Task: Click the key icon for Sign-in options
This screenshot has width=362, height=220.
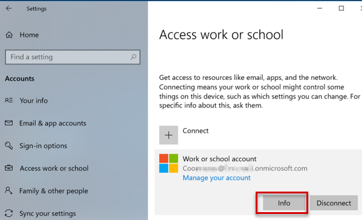Action: (9, 146)
